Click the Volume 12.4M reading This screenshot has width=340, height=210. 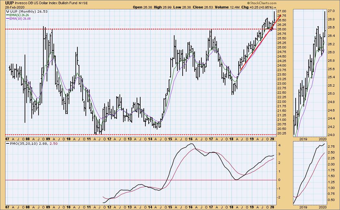tap(227, 7)
